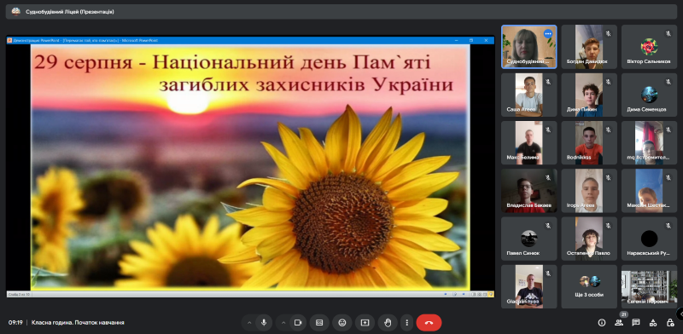
Task: Select Макс Белима video tile
Action: 528,142
